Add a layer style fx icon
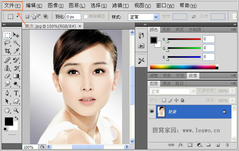This screenshot has height=151, width=239. [x=180, y=145]
